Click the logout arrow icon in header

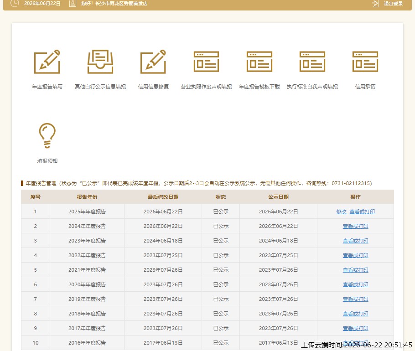point(375,4)
